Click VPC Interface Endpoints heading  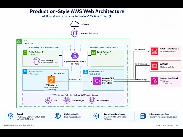75,95
